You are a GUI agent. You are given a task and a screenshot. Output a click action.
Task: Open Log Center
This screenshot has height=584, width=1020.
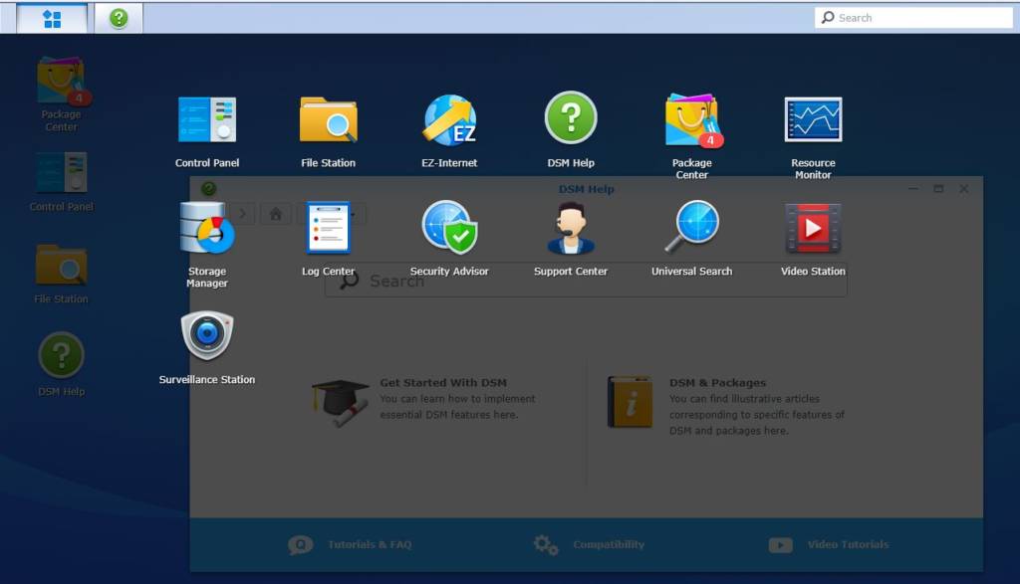328,239
